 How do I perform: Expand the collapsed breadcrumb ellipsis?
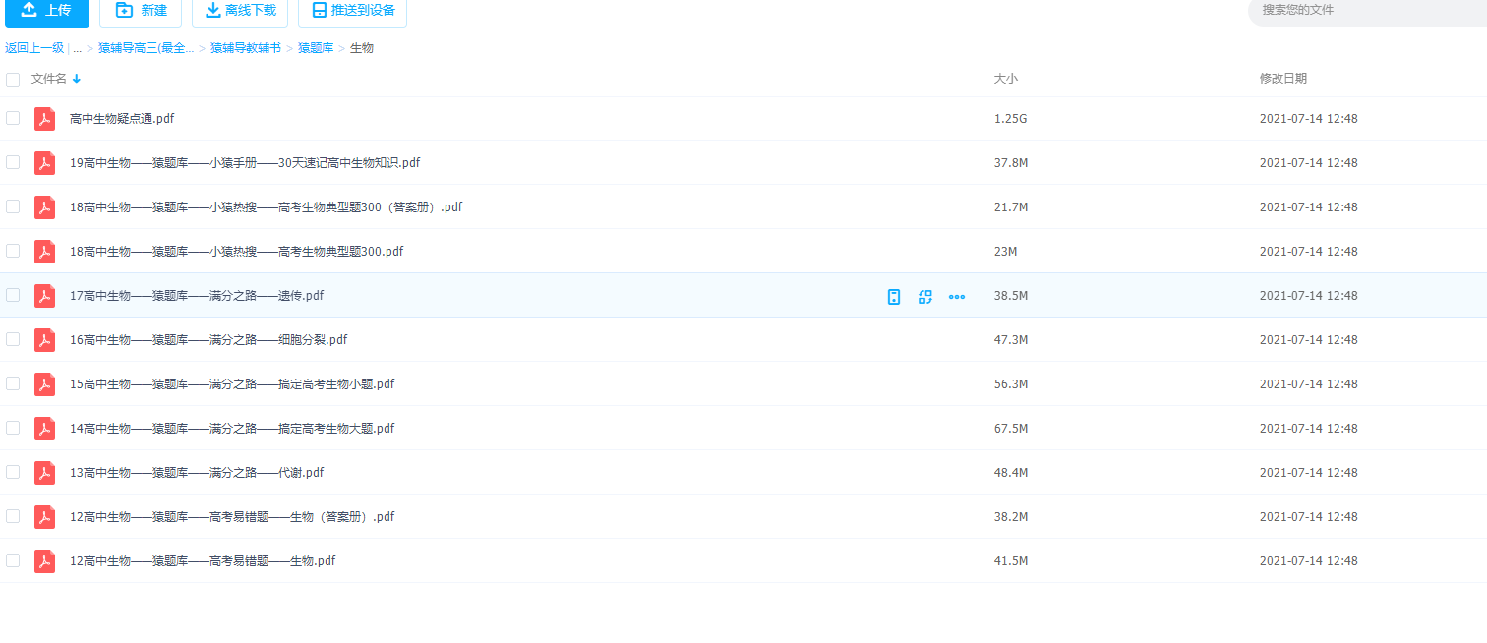tap(77, 48)
